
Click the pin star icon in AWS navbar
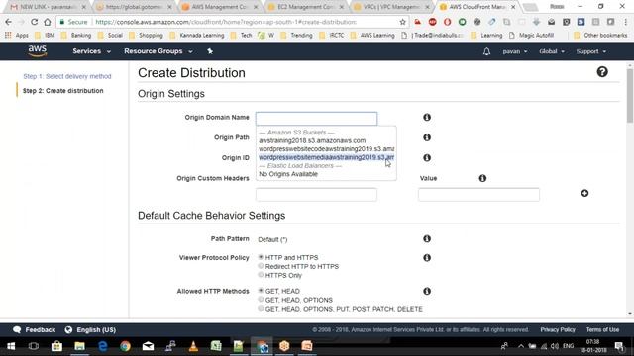tap(210, 51)
